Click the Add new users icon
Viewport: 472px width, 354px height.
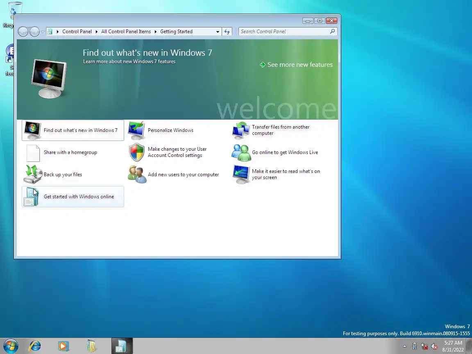pyautogui.click(x=137, y=174)
